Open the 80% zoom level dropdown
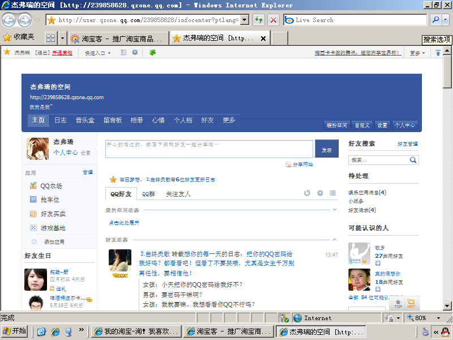 click(x=438, y=318)
